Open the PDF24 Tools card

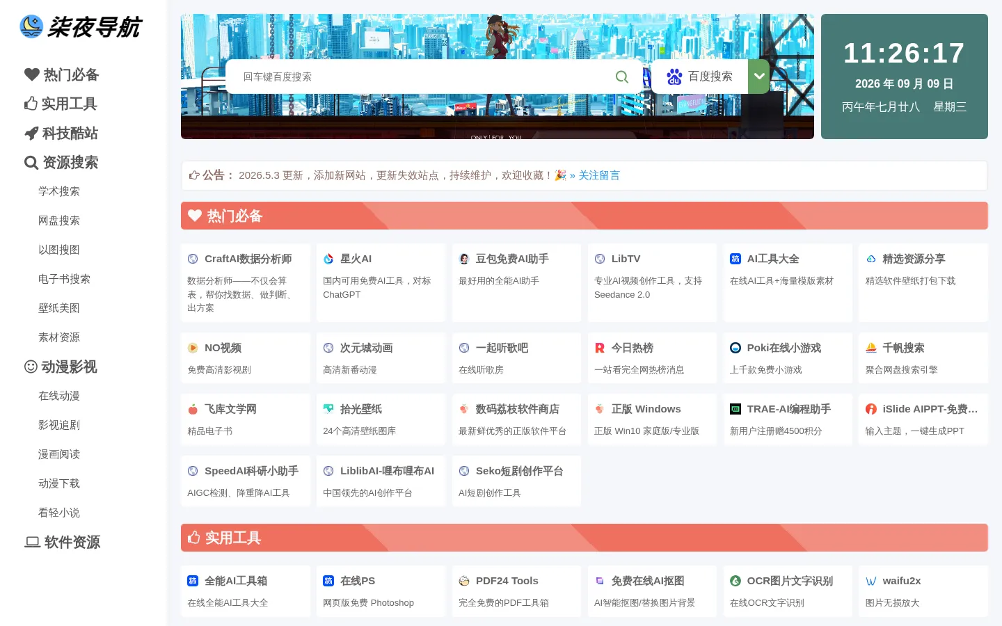pos(516,591)
